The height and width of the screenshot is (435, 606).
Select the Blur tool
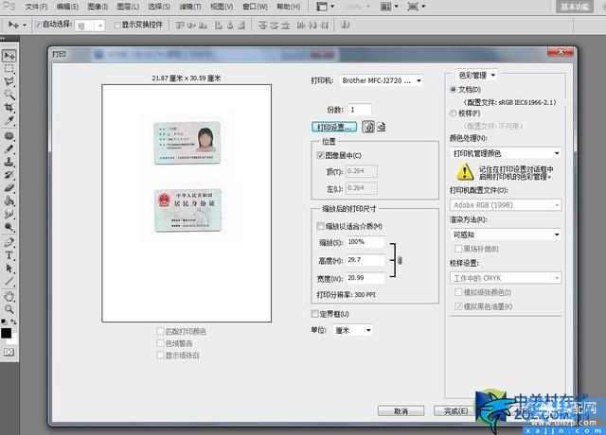pyautogui.click(x=9, y=214)
